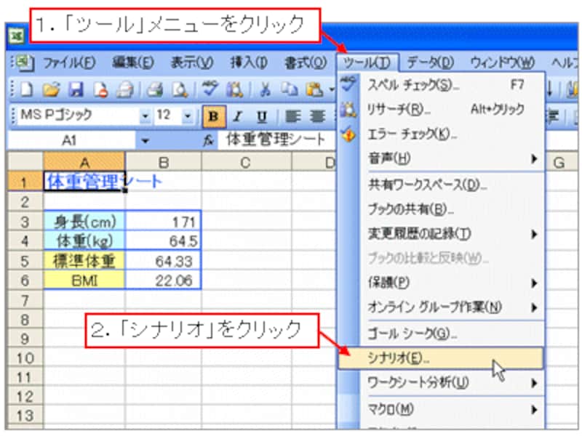Create a new blank workbook

click(26, 89)
